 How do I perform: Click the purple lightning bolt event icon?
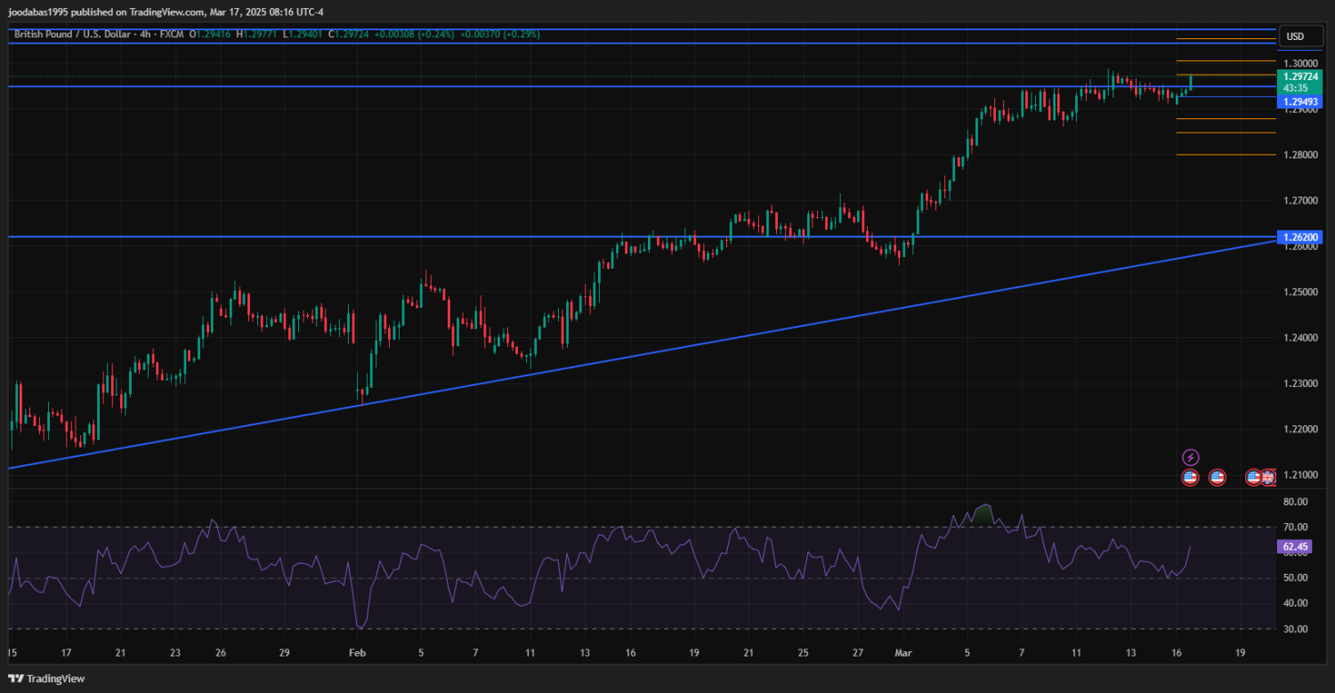[1190, 457]
